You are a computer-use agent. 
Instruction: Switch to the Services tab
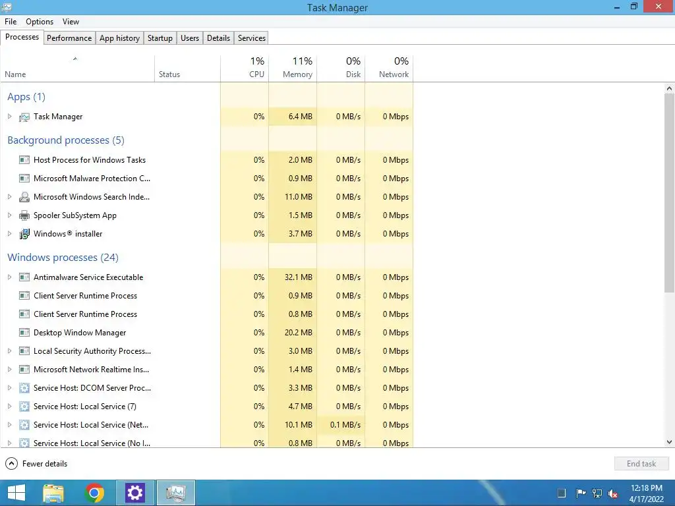252,38
